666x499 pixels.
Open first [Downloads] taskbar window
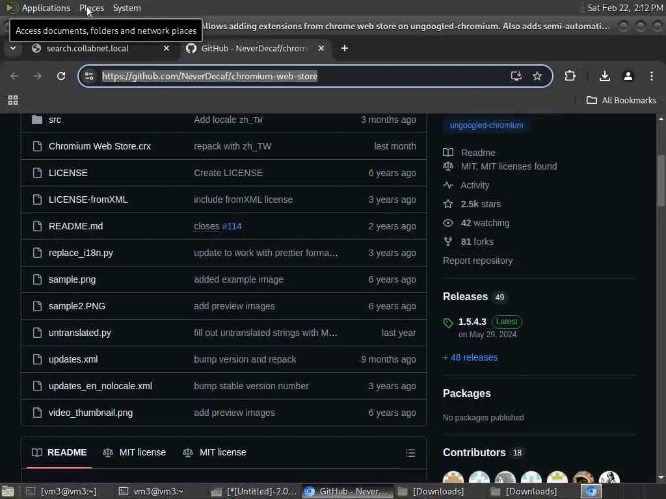click(x=431, y=491)
